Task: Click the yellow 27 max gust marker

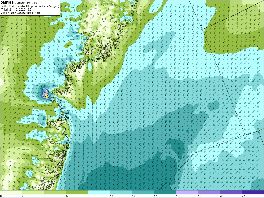Action: click(46, 96)
